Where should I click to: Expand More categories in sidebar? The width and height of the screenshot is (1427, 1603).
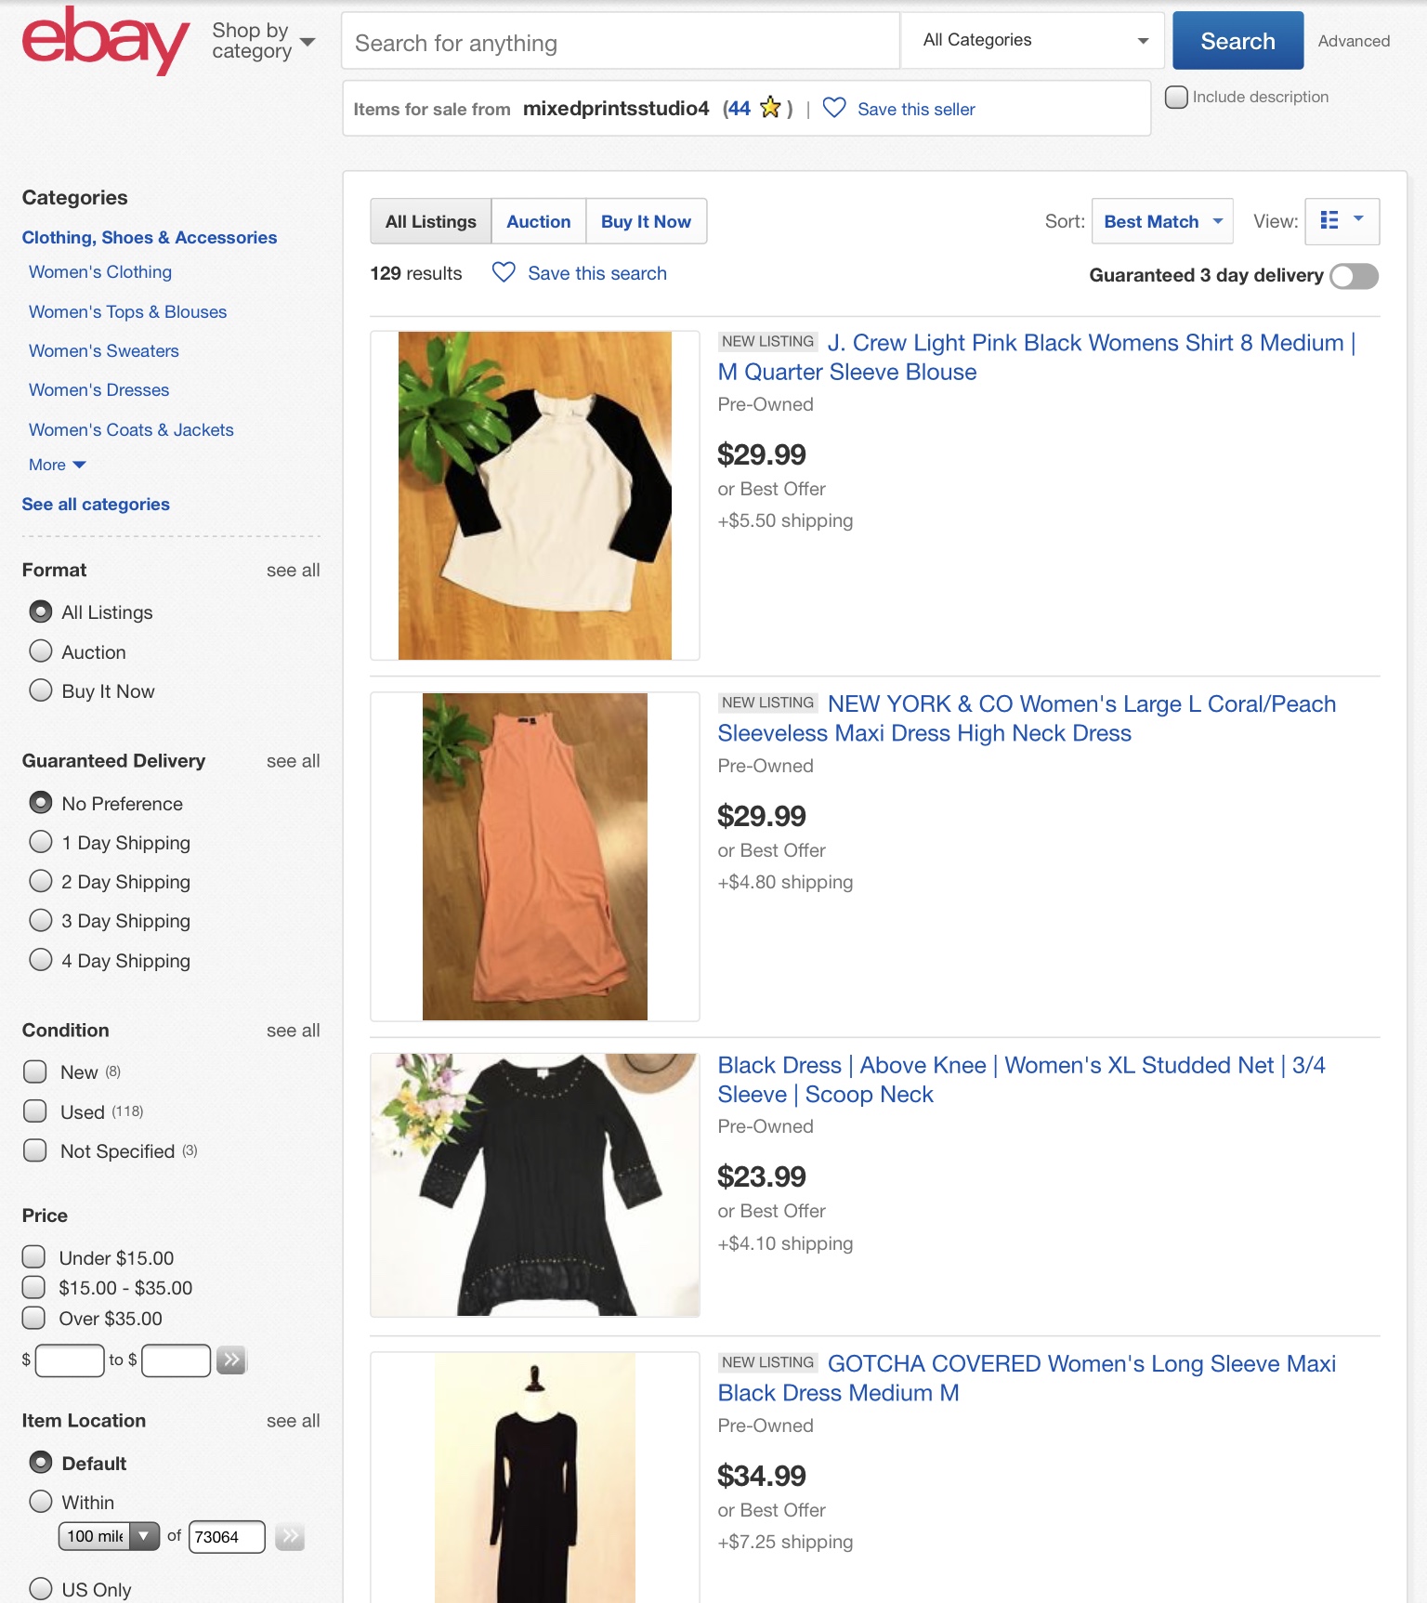click(x=58, y=465)
